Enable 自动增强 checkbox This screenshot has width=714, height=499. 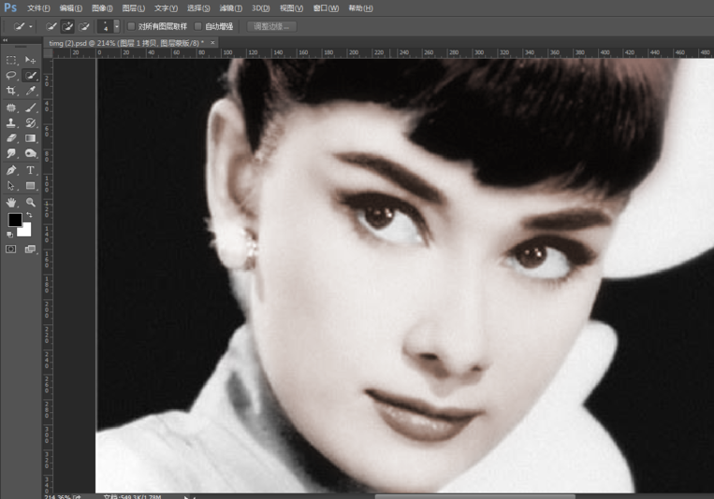pyautogui.click(x=198, y=26)
